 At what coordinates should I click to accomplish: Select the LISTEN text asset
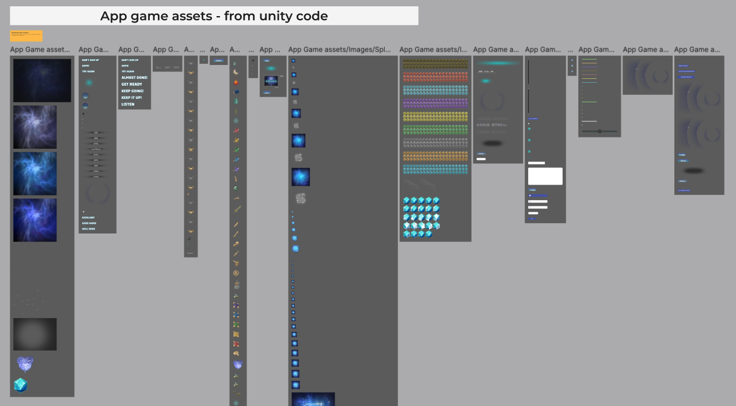click(x=128, y=105)
